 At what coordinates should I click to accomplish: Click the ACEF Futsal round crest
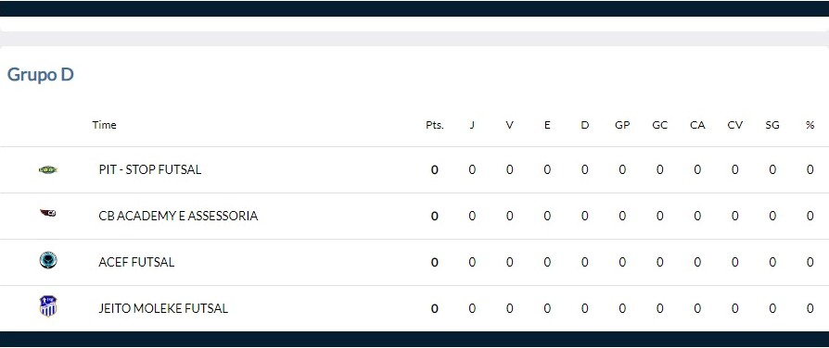pos(48,260)
